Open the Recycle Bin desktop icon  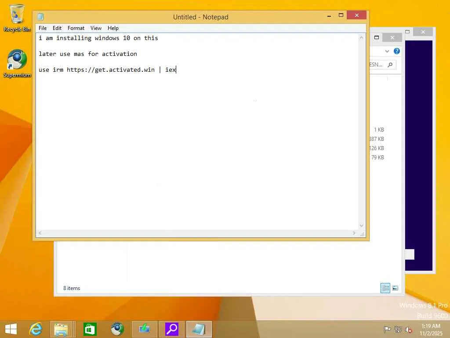click(x=17, y=17)
